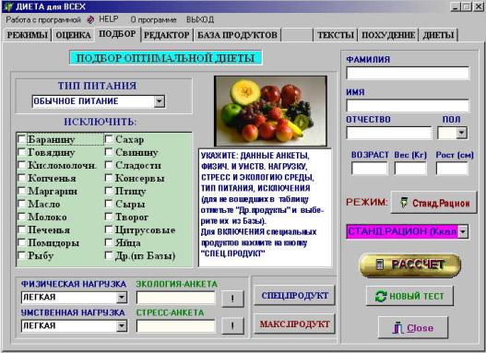Click the НОВЫЙ ТЕСТ refresh arrows icon
The width and height of the screenshot is (486, 353).
click(380, 297)
